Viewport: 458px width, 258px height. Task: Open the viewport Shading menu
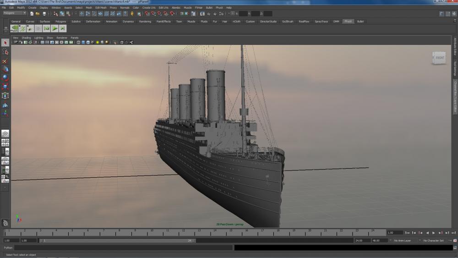coord(26,38)
